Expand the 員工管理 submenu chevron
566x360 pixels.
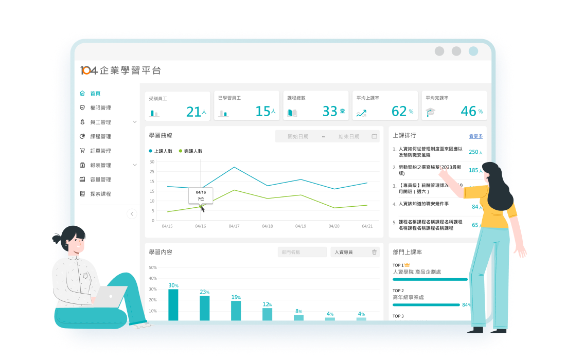pos(135,122)
